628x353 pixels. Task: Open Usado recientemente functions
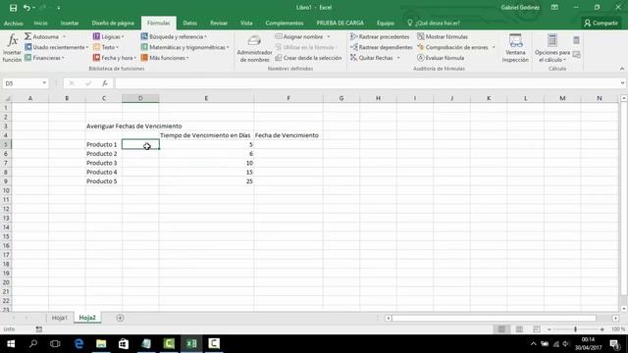(x=57, y=47)
